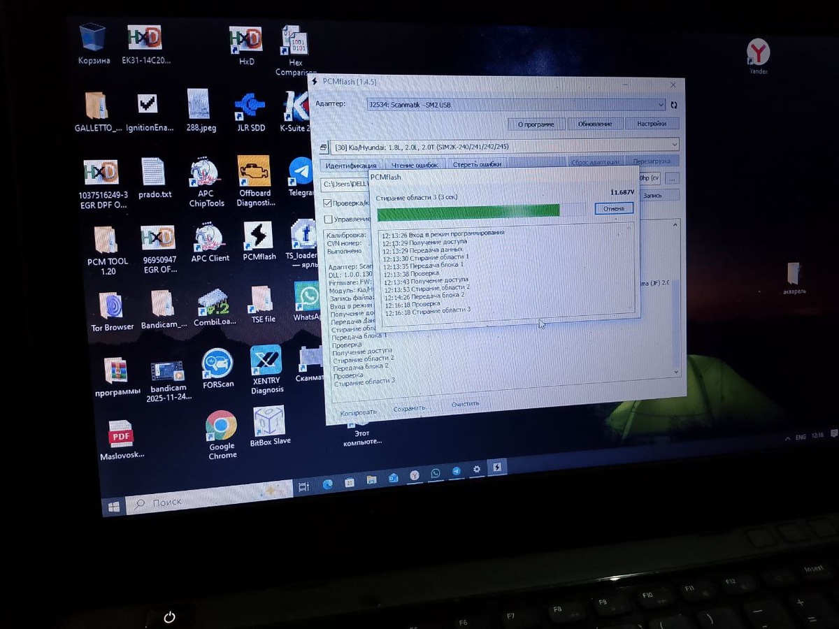Viewport: 839px width, 629px height.
Task: Select the Maslovosk PDF file icon
Action: [x=122, y=440]
